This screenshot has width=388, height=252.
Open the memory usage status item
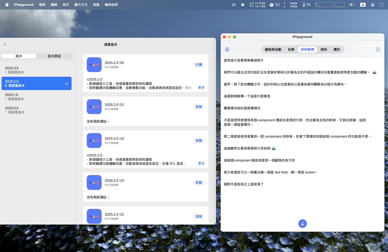[257, 5]
